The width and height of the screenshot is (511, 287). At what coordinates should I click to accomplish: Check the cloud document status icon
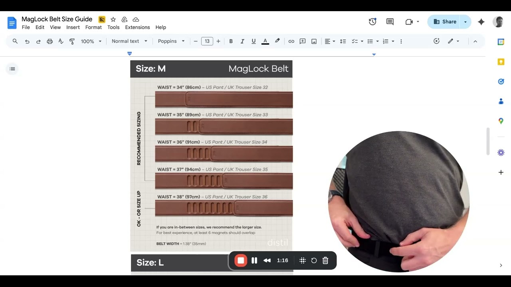[x=136, y=20]
